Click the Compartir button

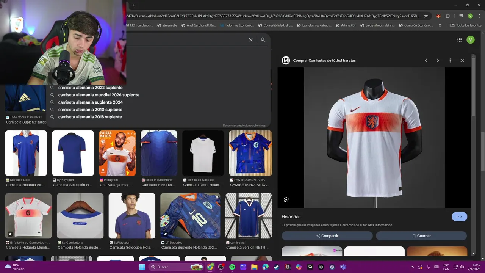pyautogui.click(x=327, y=236)
